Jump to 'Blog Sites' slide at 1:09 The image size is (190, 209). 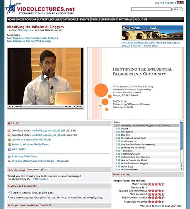tap(123, 135)
